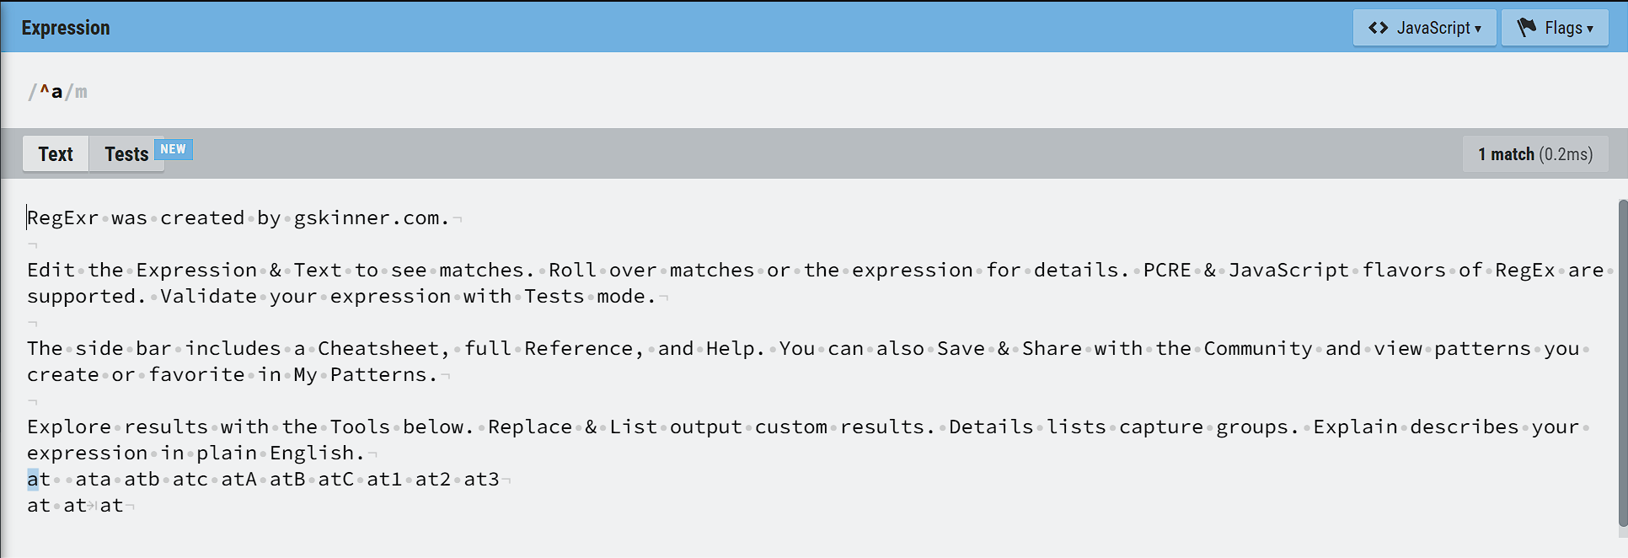Click the dropdown arrow next to Flags
Image resolution: width=1628 pixels, height=558 pixels.
(1590, 29)
